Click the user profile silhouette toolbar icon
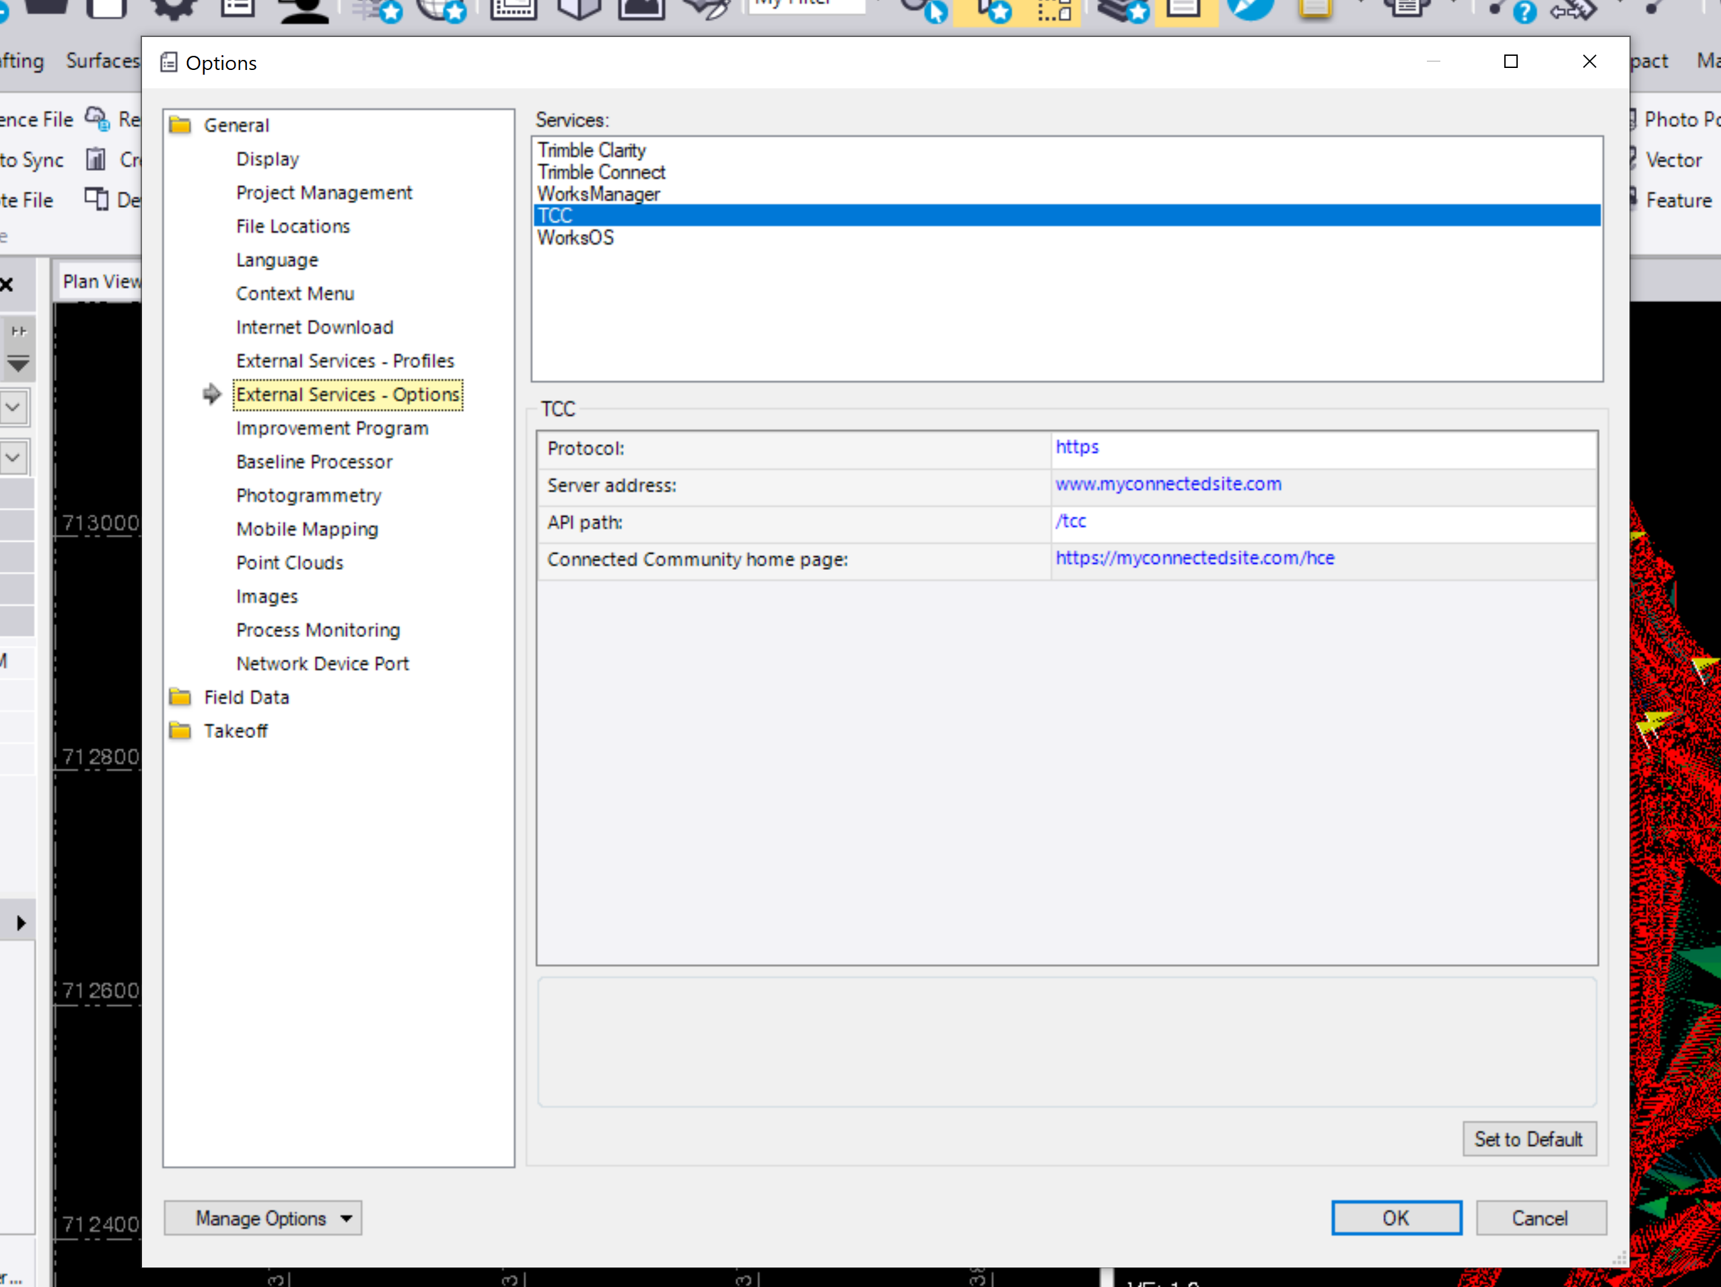 click(304, 9)
